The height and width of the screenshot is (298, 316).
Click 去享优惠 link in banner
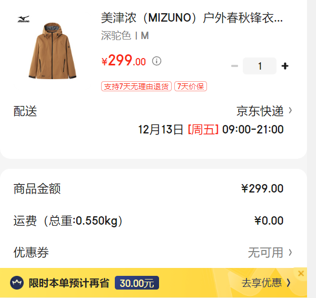(262, 283)
